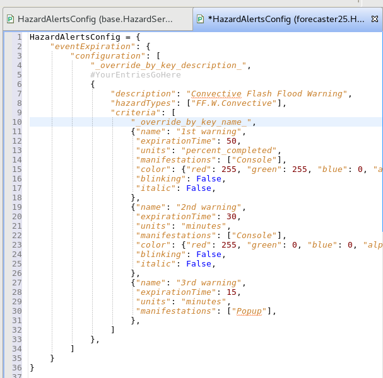The width and height of the screenshot is (383, 378).
Task: Click the "3rd warning" name value
Action: [x=209, y=283]
